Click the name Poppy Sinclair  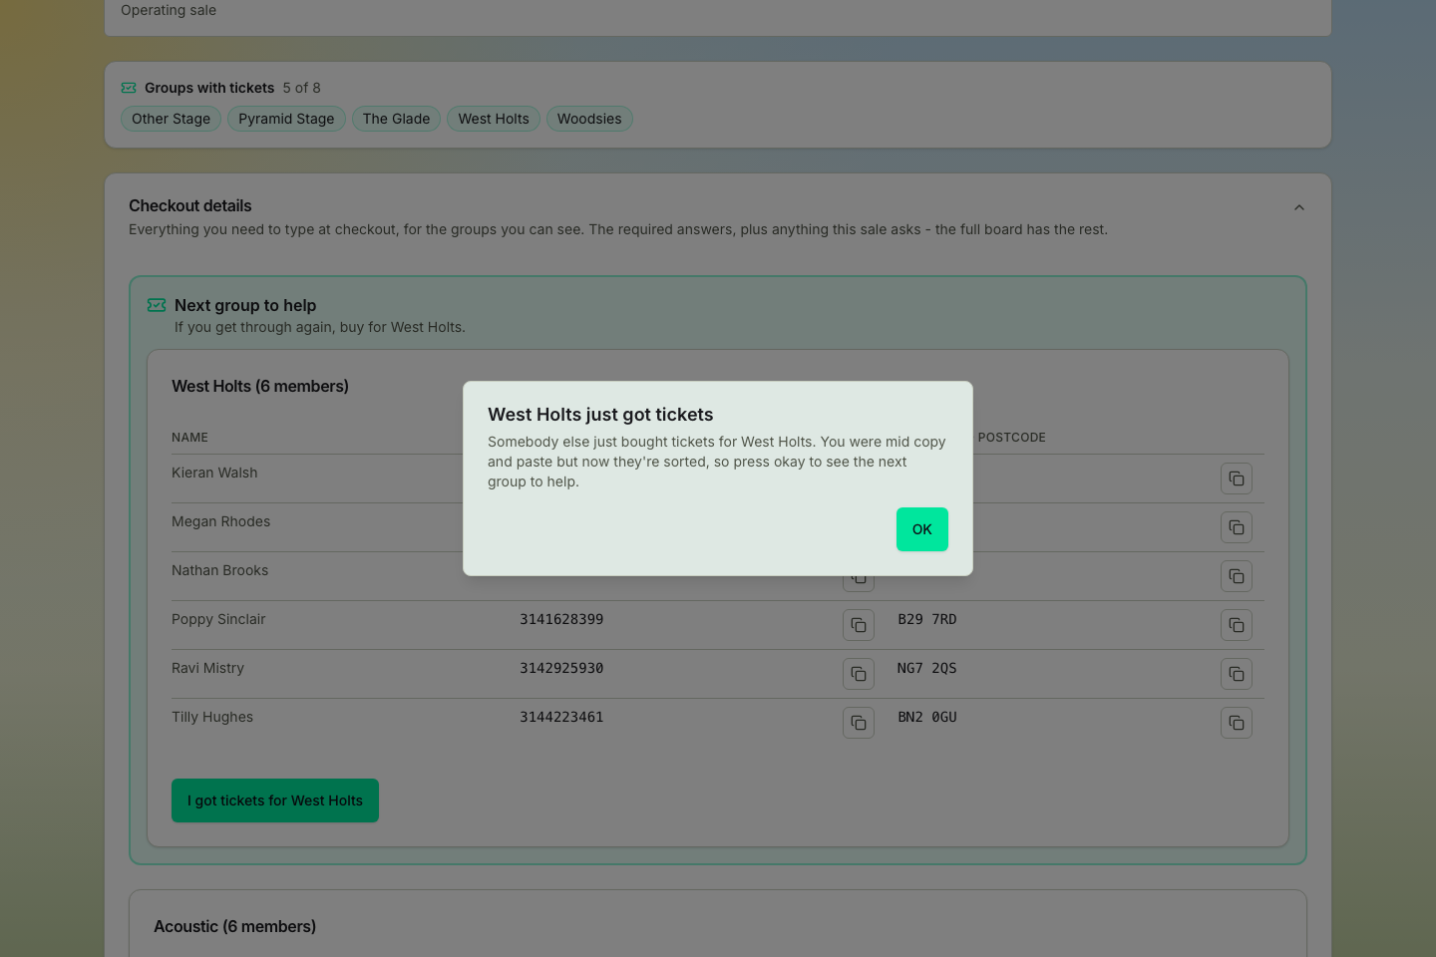[218, 619]
